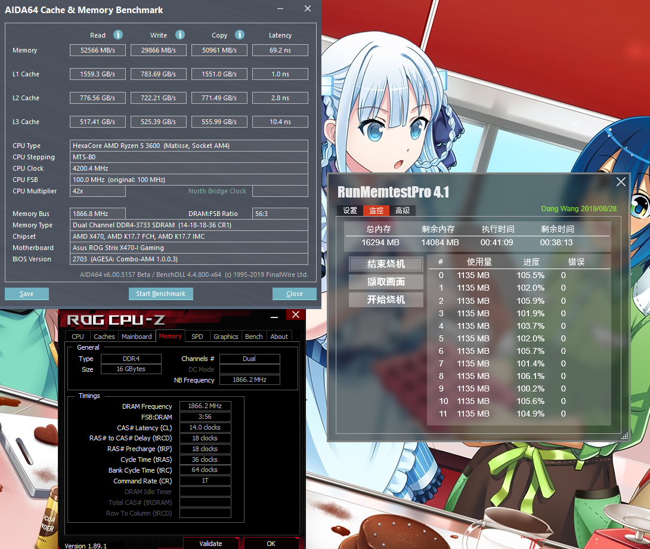650x549 pixels.
Task: Switch to the Graphics tab in CPU-Z
Action: pos(225,336)
